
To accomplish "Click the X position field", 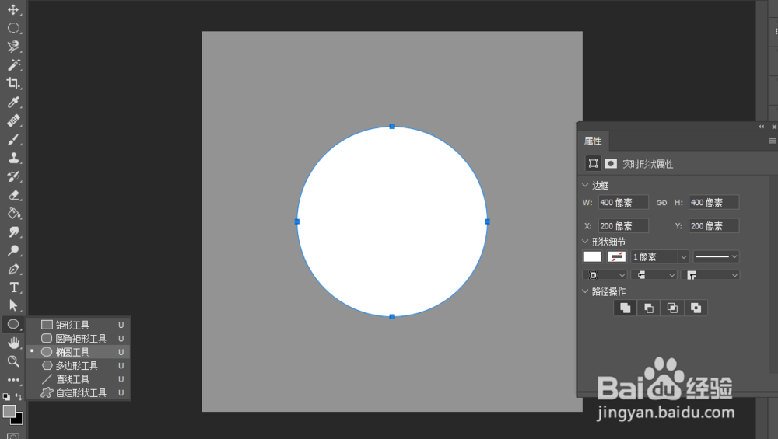I will pos(623,226).
